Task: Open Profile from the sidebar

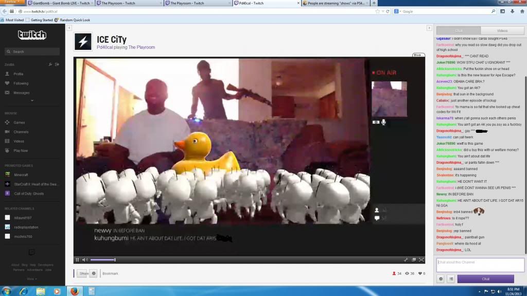Action: tap(18, 74)
